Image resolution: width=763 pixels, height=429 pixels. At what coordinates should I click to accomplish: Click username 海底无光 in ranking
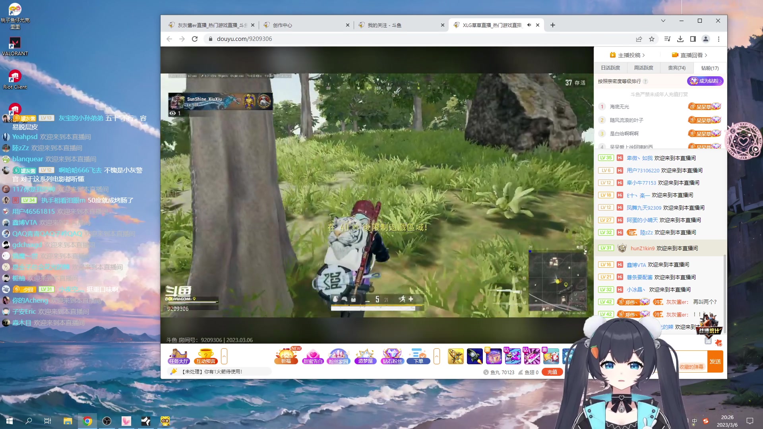pos(619,107)
